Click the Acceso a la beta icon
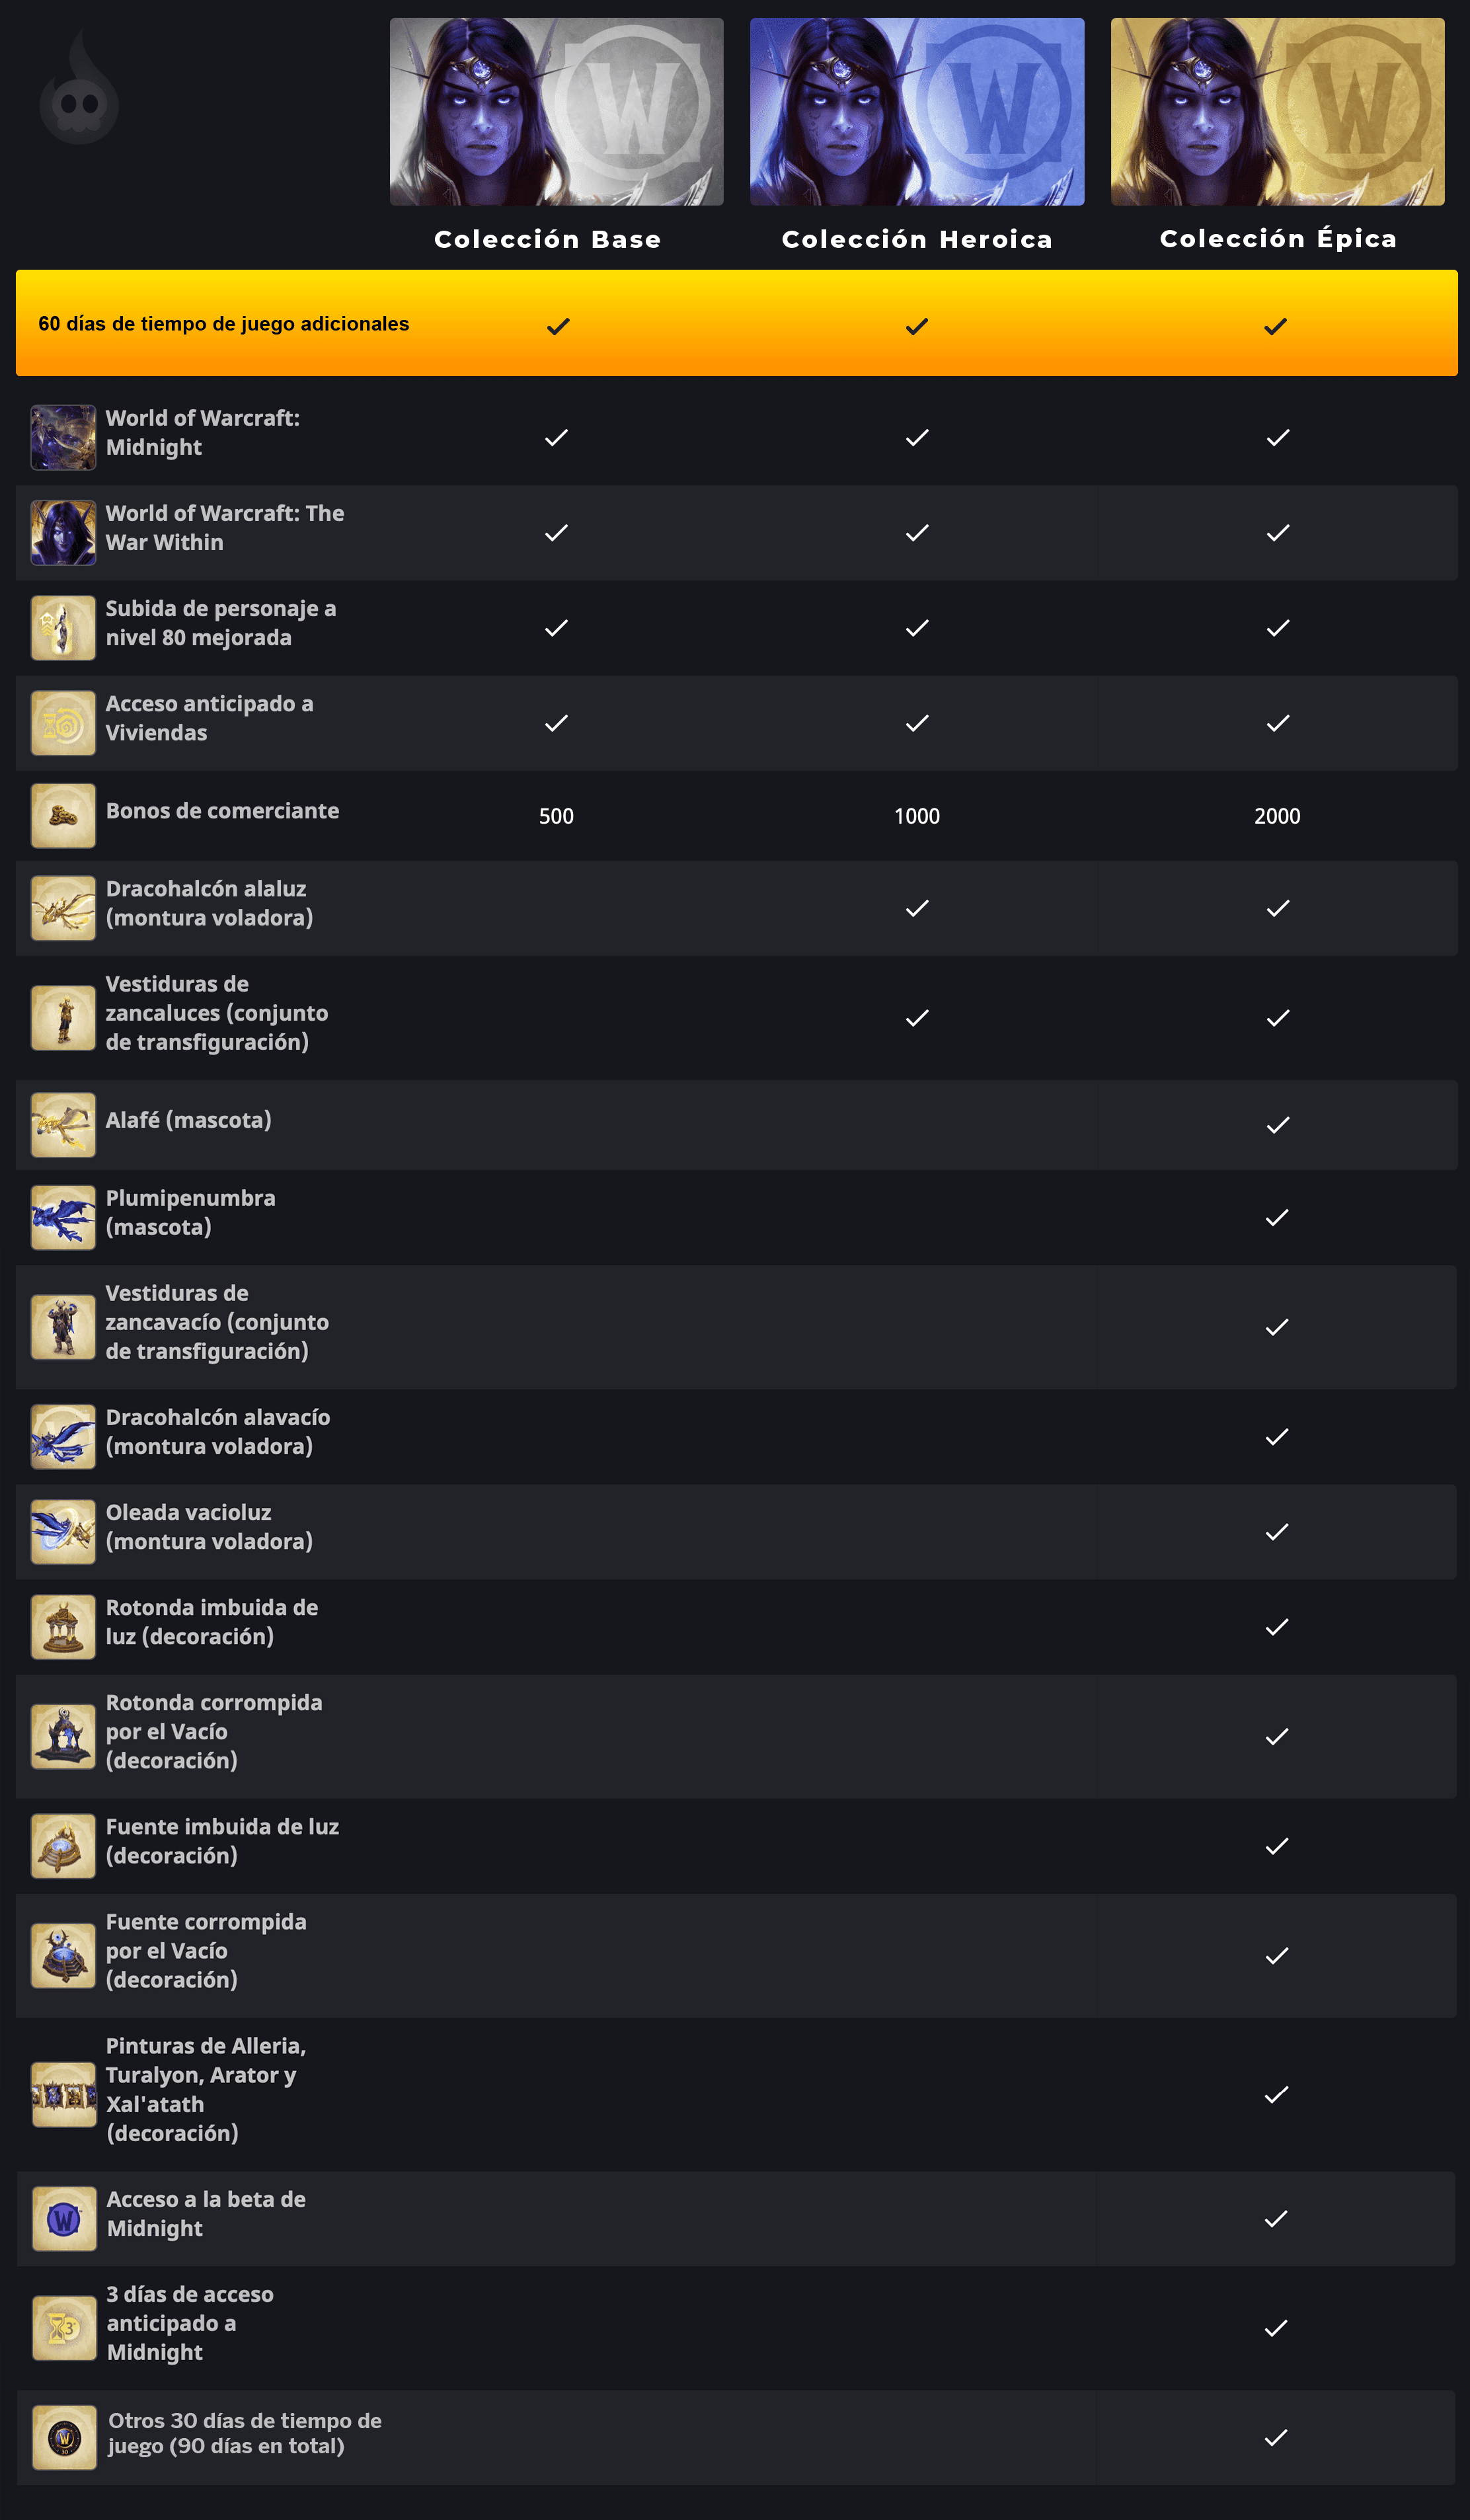 [64, 2218]
